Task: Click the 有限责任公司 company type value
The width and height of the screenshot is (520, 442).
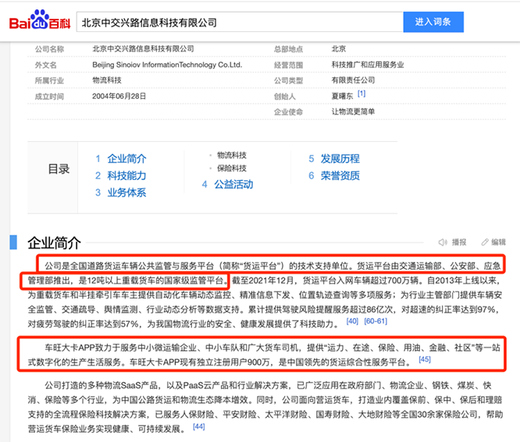Action: pos(353,80)
